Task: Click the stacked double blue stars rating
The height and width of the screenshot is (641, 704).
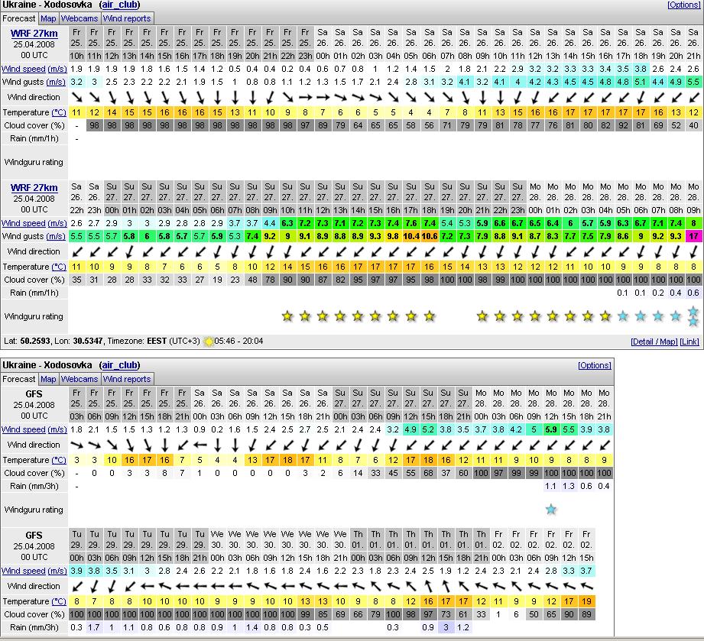Action: pyautogui.click(x=693, y=316)
